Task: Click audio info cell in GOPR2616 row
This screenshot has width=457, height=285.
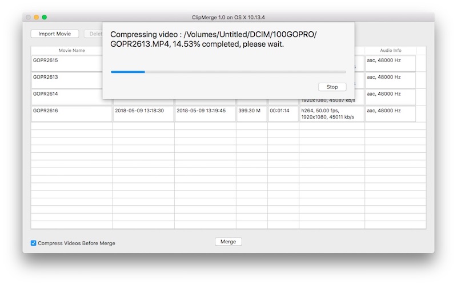Action: (390, 113)
